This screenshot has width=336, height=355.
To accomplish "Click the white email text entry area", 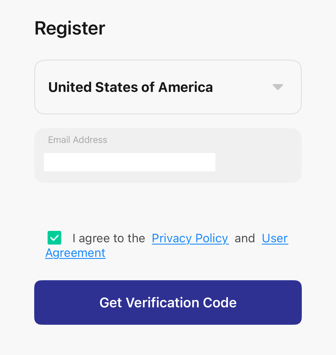I will tap(130, 162).
